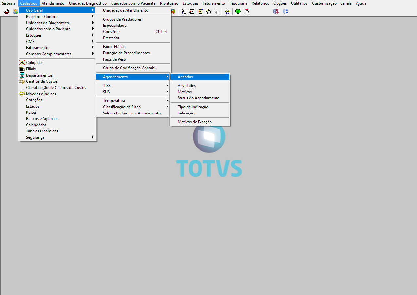Viewport: 417px width, 295px height.
Task: Select Motivos de Exceção
Action: click(200, 122)
